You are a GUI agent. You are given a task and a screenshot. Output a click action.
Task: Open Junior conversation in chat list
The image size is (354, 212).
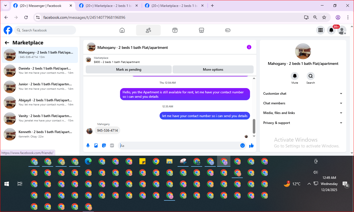coord(40,86)
